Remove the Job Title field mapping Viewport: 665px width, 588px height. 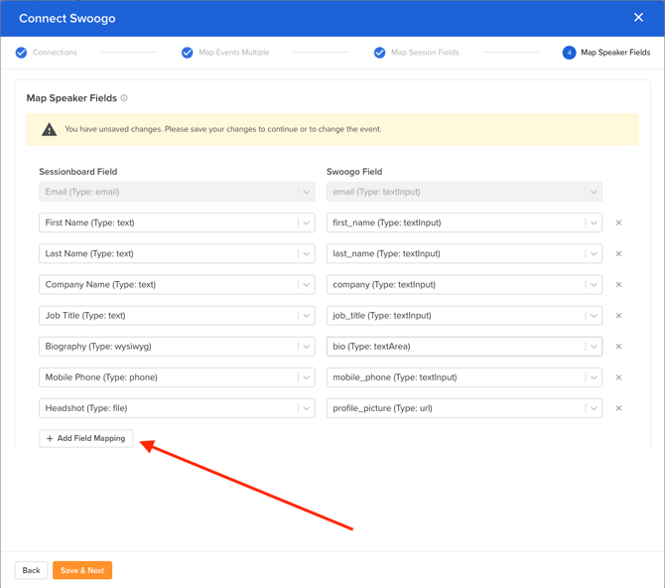[x=618, y=316]
